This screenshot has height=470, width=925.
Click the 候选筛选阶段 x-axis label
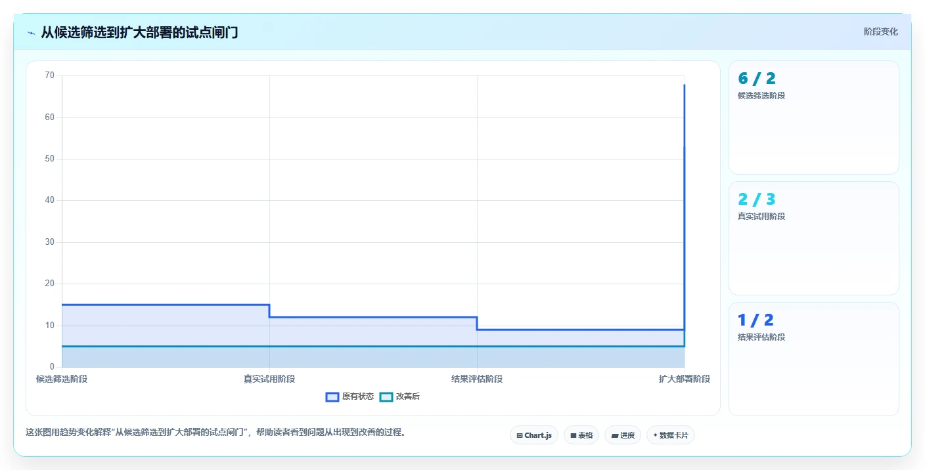pos(62,379)
